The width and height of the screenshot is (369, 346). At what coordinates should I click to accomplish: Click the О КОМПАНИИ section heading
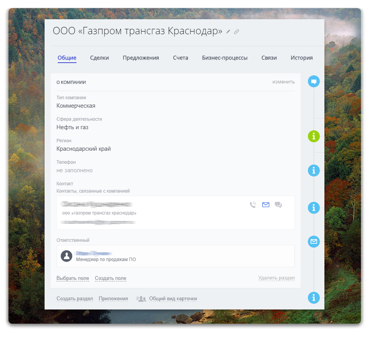point(71,82)
